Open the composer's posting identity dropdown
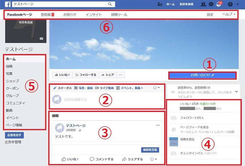Viewport: 245px width, 166px height. point(156,88)
